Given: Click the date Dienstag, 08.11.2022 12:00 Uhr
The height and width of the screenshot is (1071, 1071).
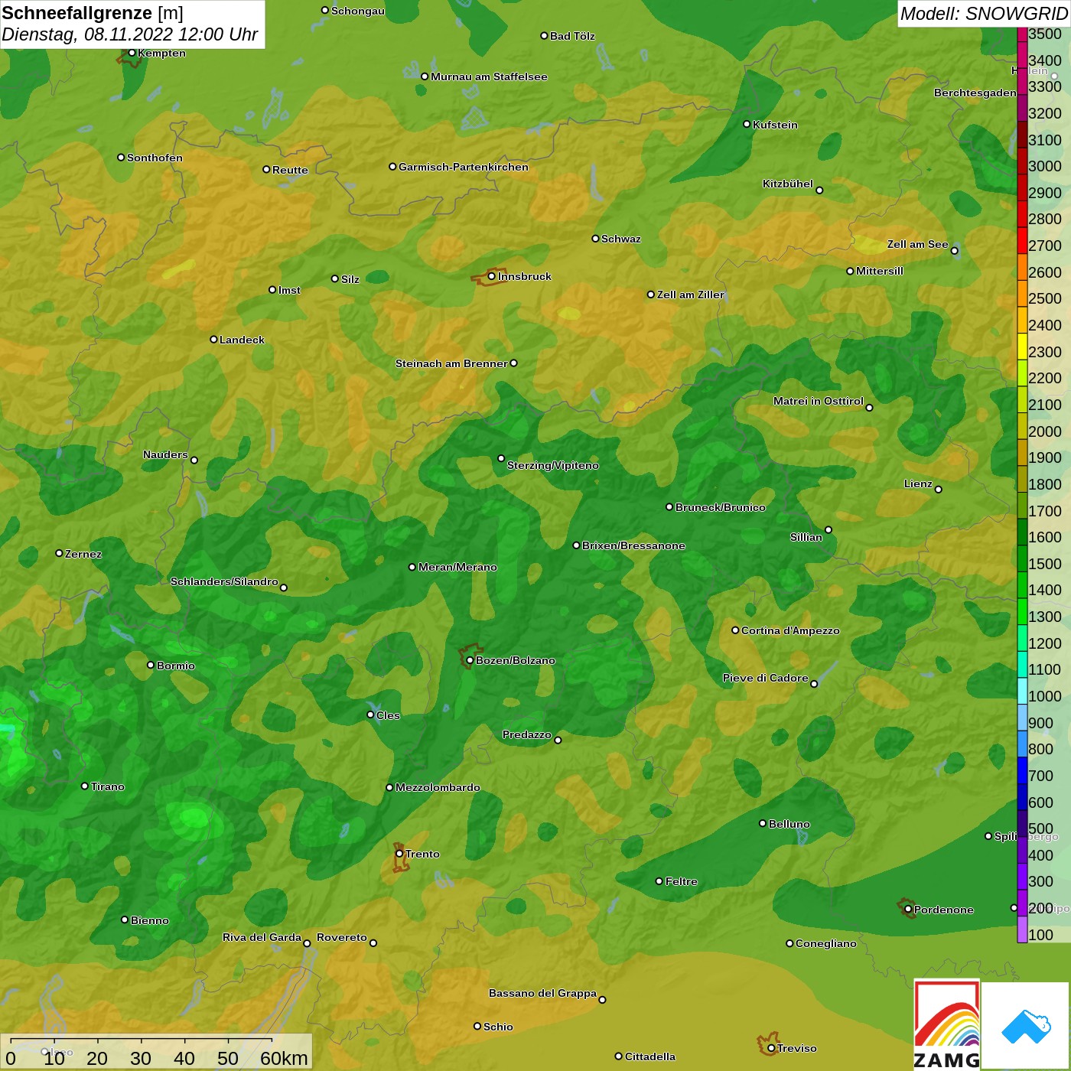Looking at the screenshot, I should coord(130,34).
